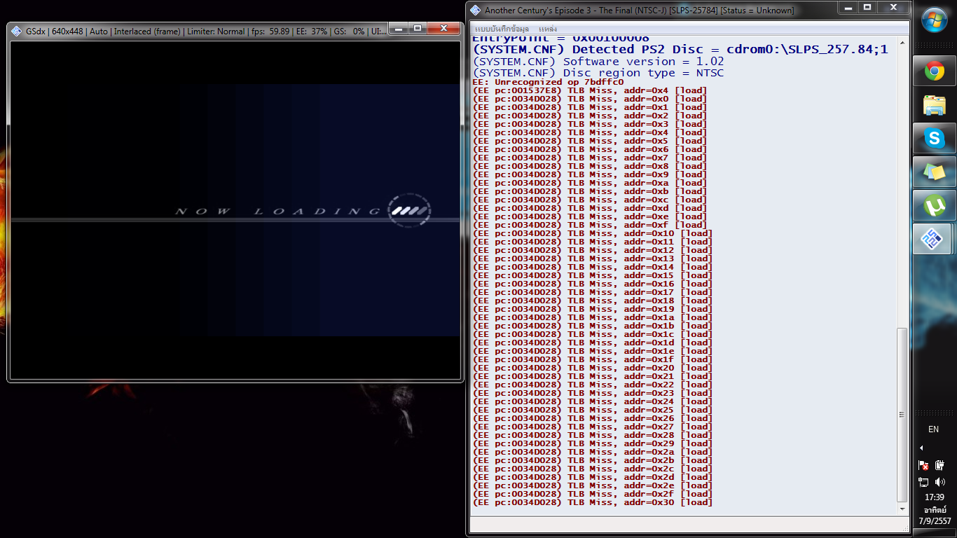Click the pc:001537E8 TLB Miss line
Screen dimensions: 957x538
click(590, 90)
